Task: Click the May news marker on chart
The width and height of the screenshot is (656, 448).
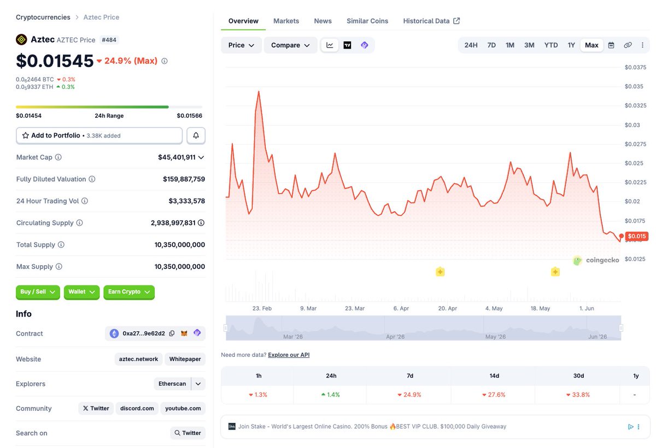Action: click(x=555, y=272)
